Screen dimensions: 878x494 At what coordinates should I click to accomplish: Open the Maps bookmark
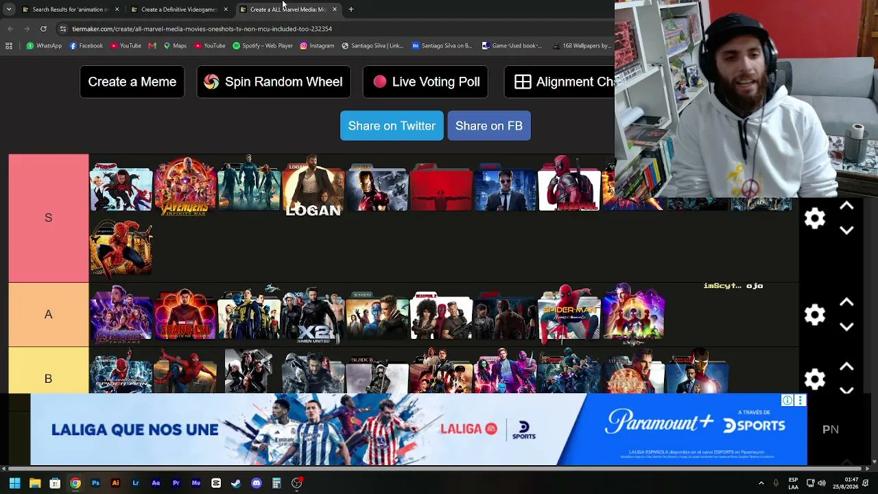point(175,46)
